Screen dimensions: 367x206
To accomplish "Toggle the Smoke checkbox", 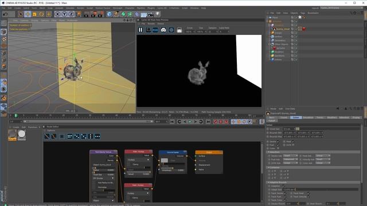I will [278, 141].
